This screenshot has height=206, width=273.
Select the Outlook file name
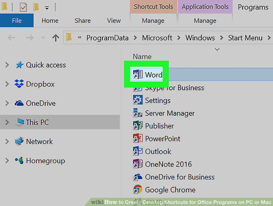pos(158,152)
